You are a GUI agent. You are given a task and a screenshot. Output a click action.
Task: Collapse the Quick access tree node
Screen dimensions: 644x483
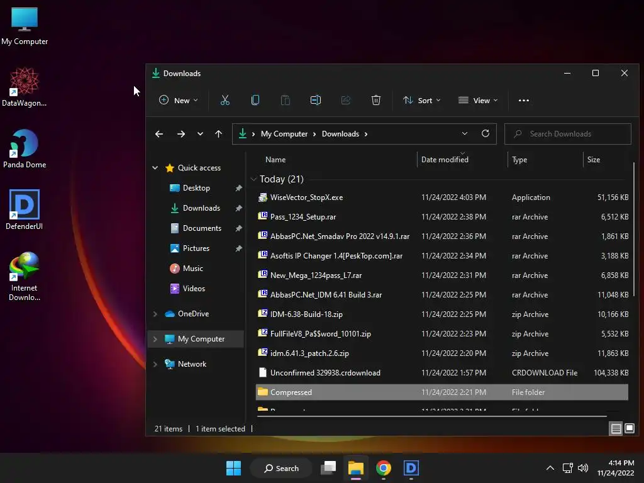tap(155, 167)
